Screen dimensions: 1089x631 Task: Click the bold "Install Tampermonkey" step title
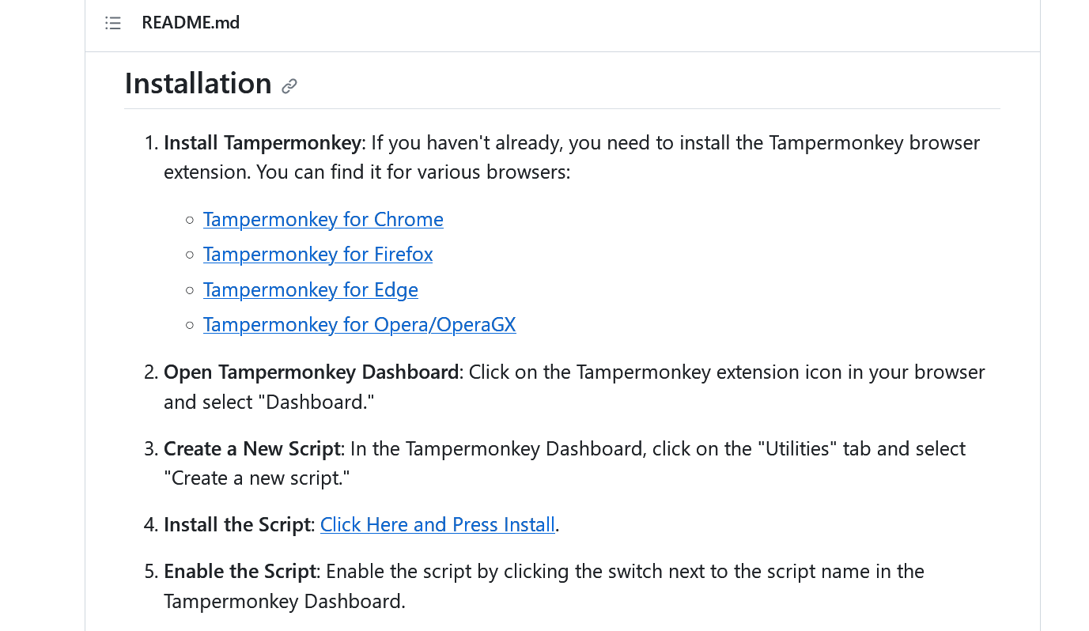[262, 142]
